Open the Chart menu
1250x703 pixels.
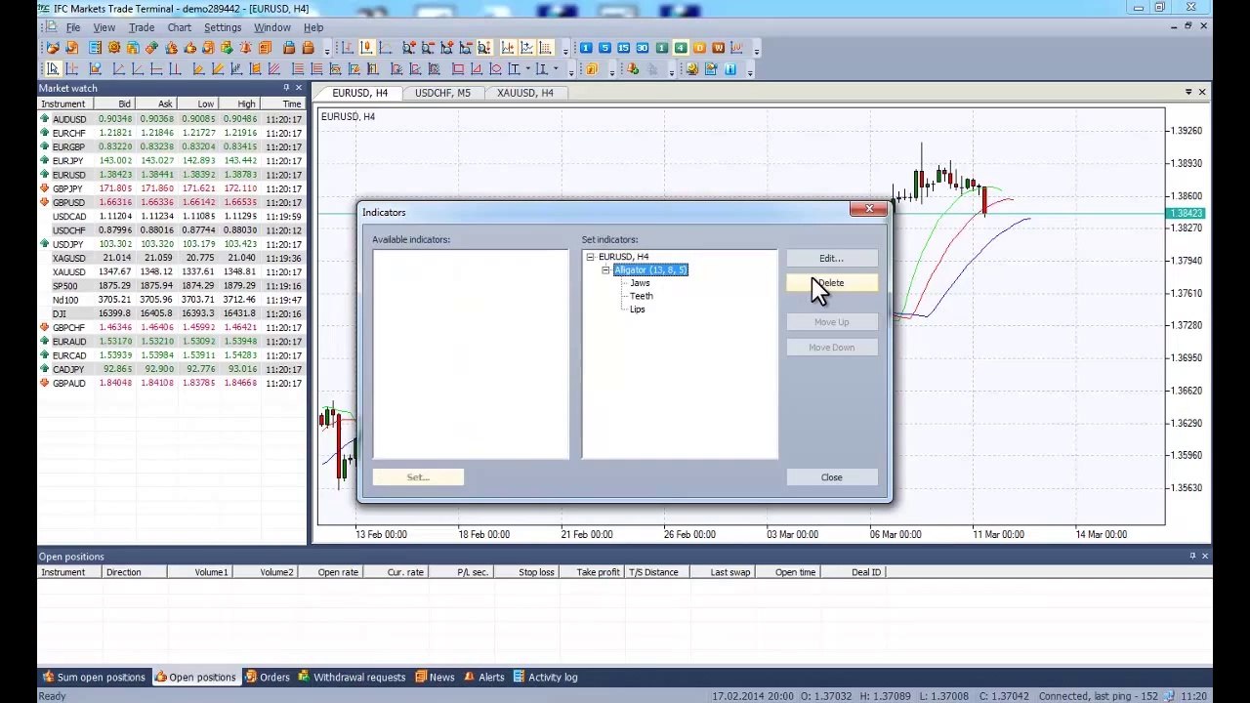tap(179, 27)
